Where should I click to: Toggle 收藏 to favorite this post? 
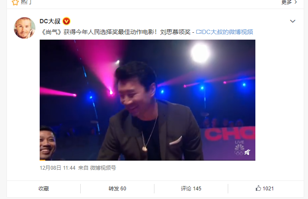click(x=44, y=189)
